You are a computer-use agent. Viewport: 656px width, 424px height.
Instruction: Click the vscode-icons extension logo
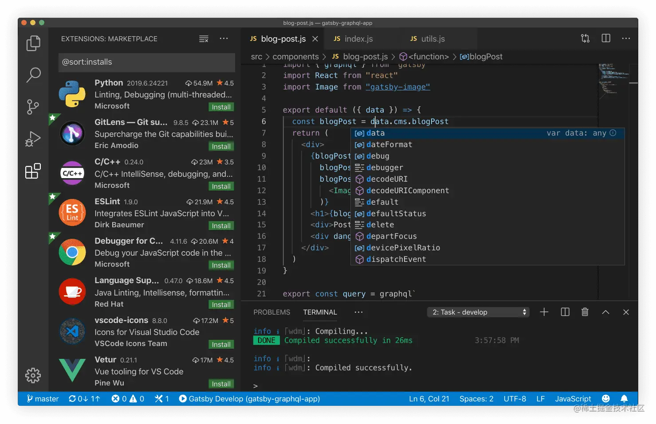point(72,331)
